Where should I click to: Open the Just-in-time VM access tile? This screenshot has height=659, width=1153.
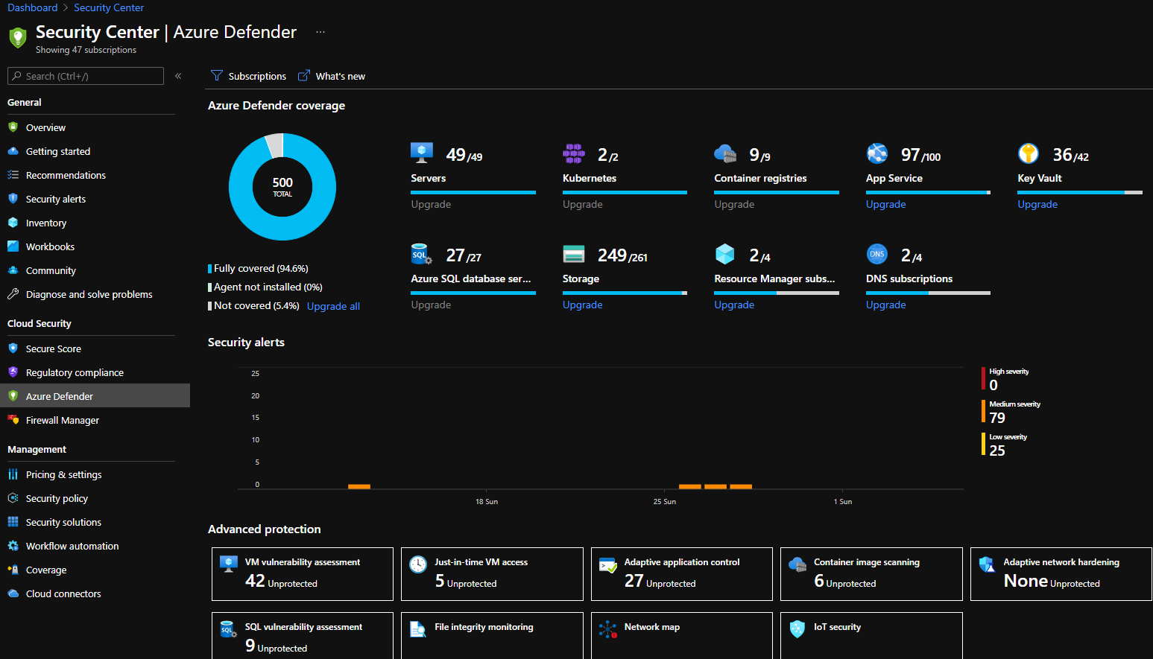[492, 573]
